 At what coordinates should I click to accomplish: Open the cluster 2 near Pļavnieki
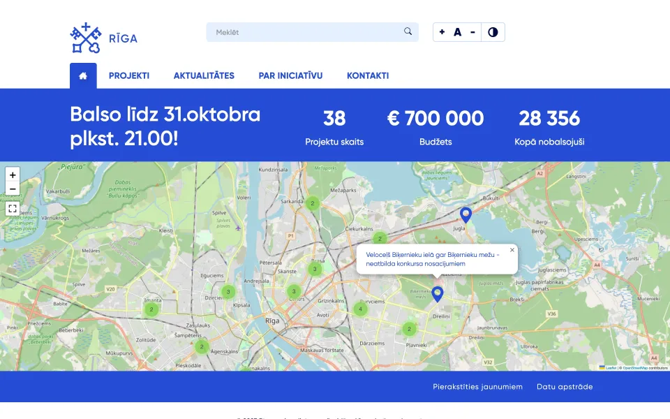coord(410,329)
